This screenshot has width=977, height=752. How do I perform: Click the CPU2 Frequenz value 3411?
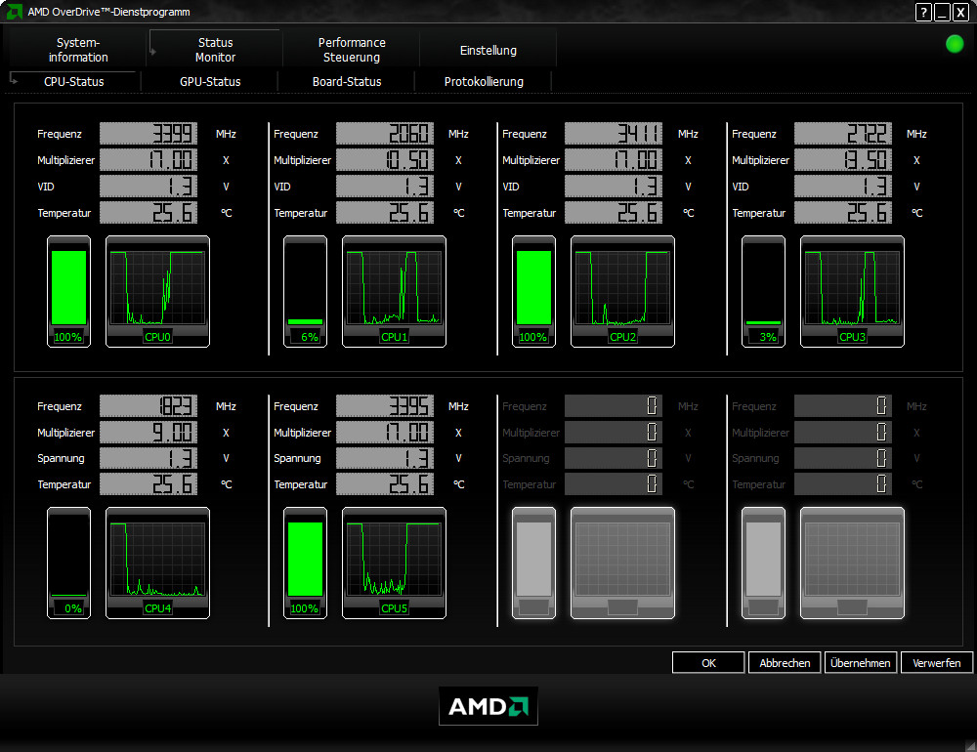tap(614, 134)
